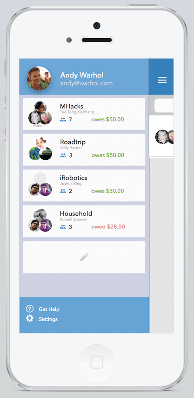This screenshot has height=398, width=194.
Task: Open Andy Warhol profile picture
Action: click(39, 78)
